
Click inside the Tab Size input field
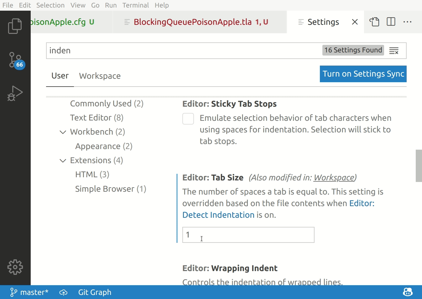(x=248, y=235)
